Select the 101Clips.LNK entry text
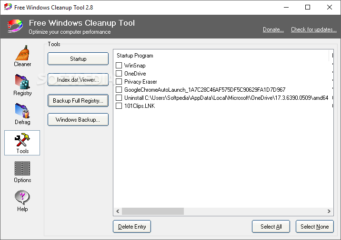341x240 pixels. click(140, 106)
